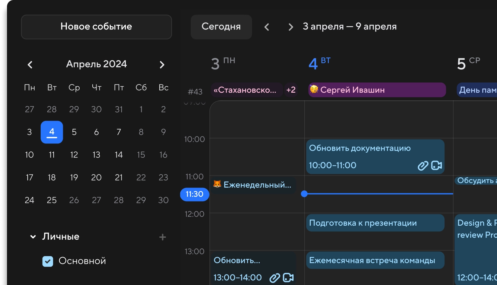Click video call icon on 13:00–14:00 event
497x285 pixels.
coord(288,278)
